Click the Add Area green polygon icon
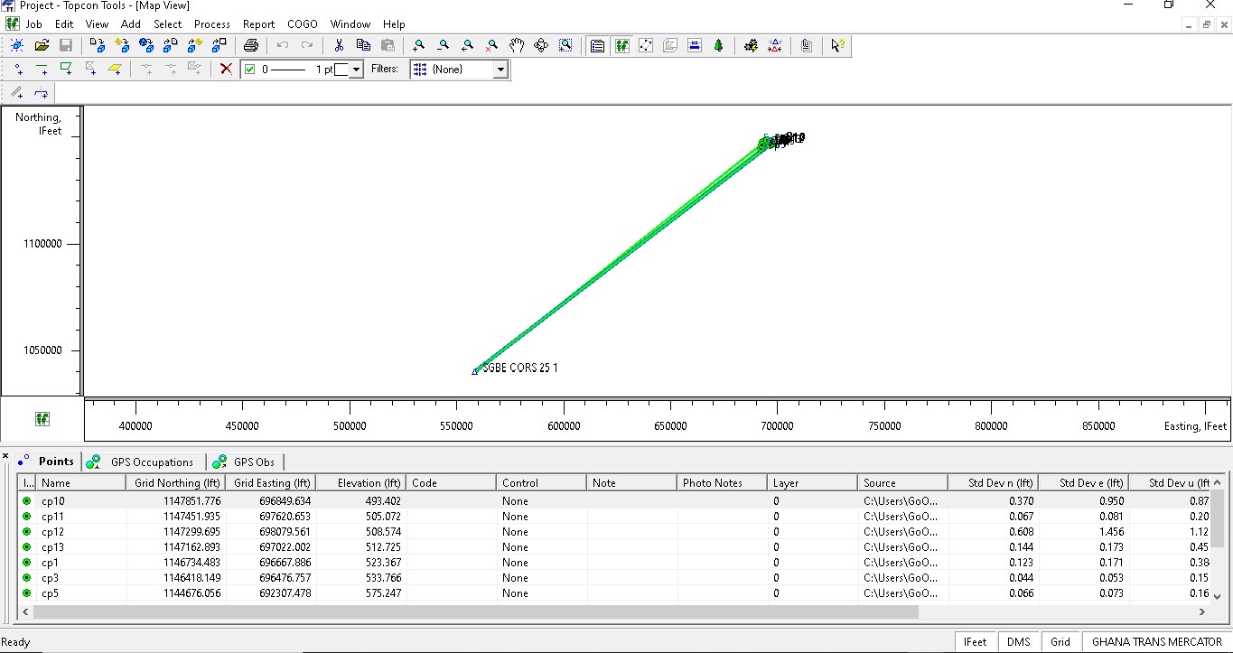Viewport: 1233px width, 653px height. pyautogui.click(x=66, y=69)
